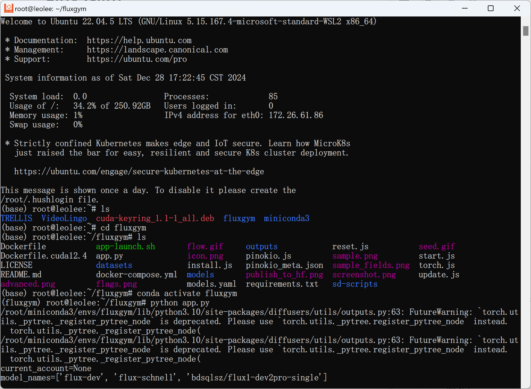Screen dimensions: 531x389
Task: Click the 'conda activate fluxgym' command text
Action: [187, 293]
